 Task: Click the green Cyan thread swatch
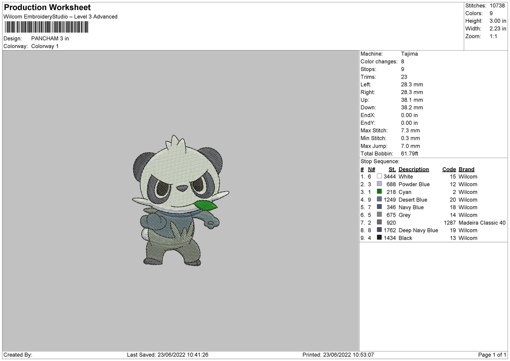[x=379, y=192]
